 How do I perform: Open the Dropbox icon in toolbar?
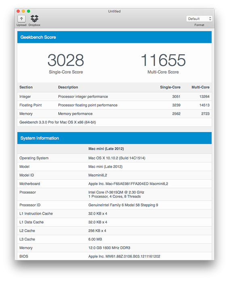(34, 19)
